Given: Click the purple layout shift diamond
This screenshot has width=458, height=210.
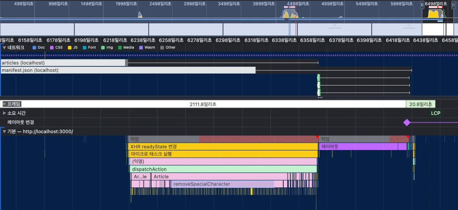Looking at the screenshot, I should [407, 122].
